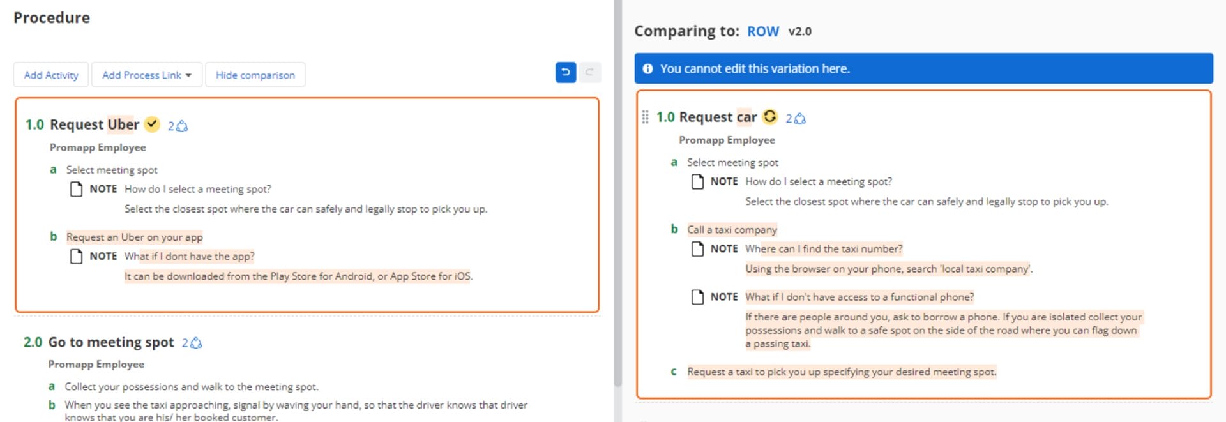This screenshot has height=422, width=1226.
Task: Hide the comparison panel
Action: [x=255, y=75]
